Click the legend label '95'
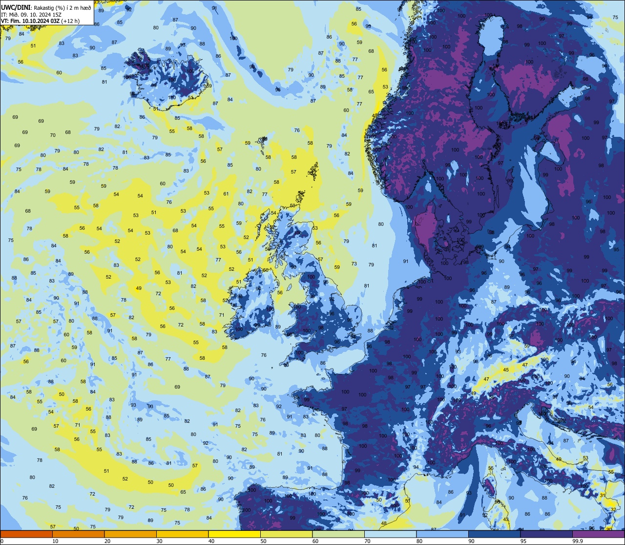The image size is (625, 545). pos(523,541)
